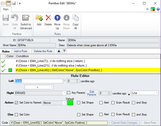Enable Else row Alert checkbox
The image size is (161, 126).
point(101,114)
